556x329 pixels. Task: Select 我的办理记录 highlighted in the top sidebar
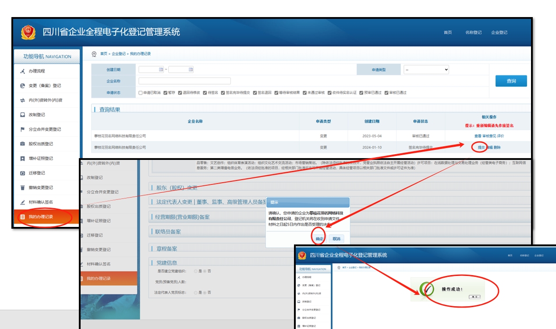[41, 217]
